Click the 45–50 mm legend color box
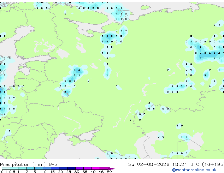The image size is (224, 173). (x=104, y=168)
